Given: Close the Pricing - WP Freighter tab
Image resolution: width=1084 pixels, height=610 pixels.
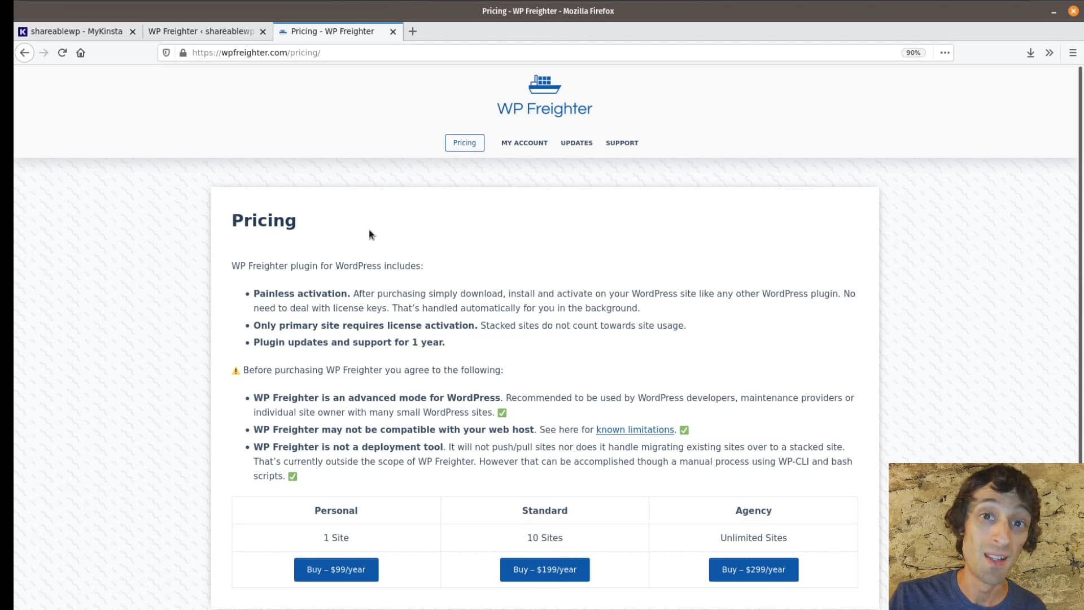Looking at the screenshot, I should (x=393, y=32).
